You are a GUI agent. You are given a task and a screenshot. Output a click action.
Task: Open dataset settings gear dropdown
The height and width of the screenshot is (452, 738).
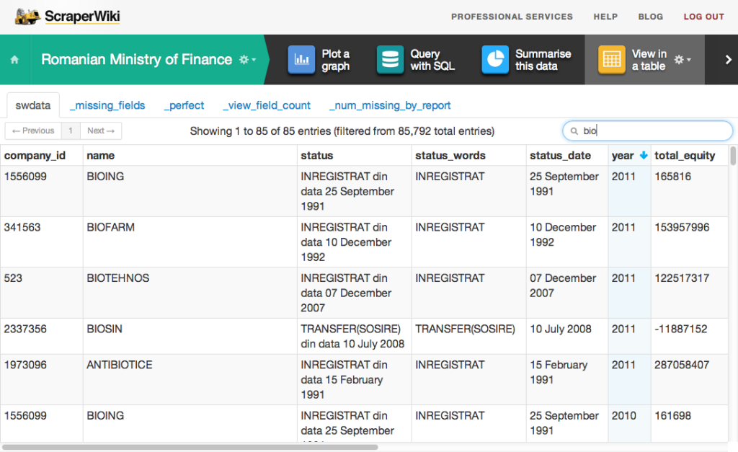(x=247, y=60)
